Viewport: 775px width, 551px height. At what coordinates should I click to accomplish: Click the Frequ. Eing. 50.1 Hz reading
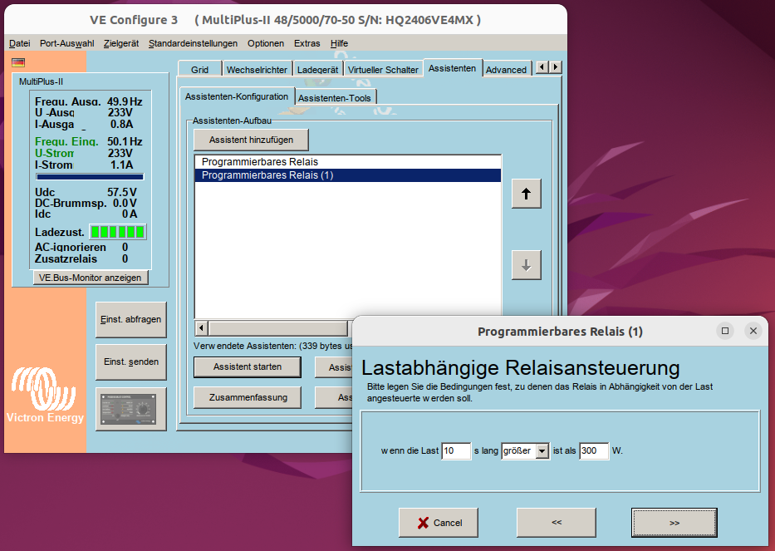point(89,141)
